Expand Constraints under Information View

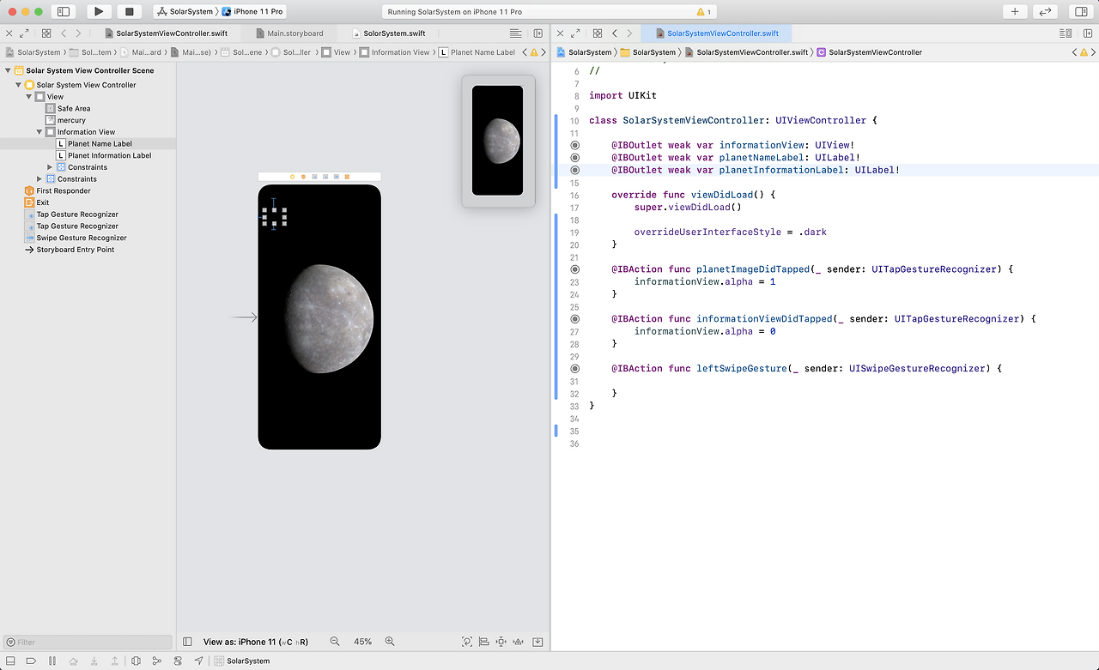coord(51,167)
